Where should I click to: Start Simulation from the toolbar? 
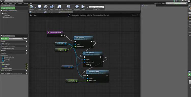pos(77,7)
